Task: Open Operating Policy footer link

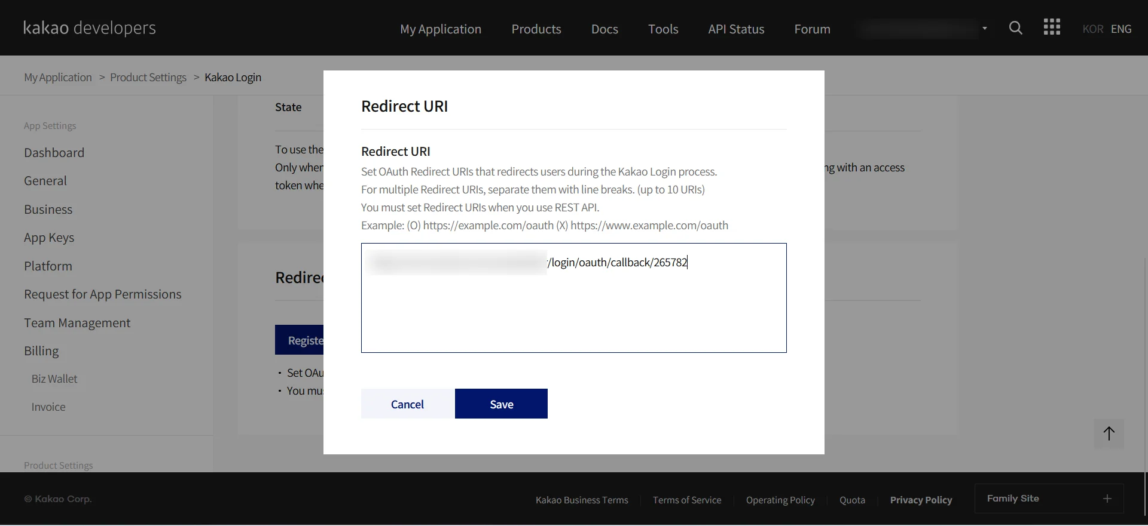Action: click(x=780, y=500)
